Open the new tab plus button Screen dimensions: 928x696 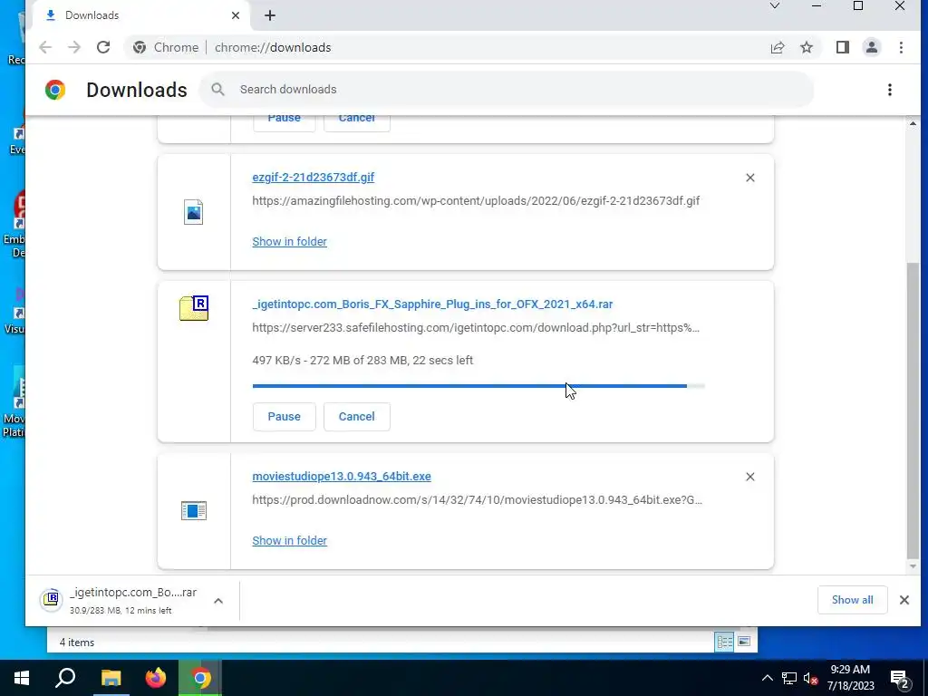(270, 15)
